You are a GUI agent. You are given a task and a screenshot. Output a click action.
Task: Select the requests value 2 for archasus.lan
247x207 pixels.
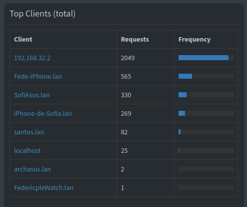[x=122, y=169]
